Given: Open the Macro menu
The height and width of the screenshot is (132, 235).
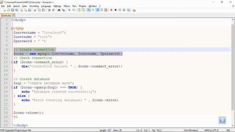Looking at the screenshot, I should [67, 6].
